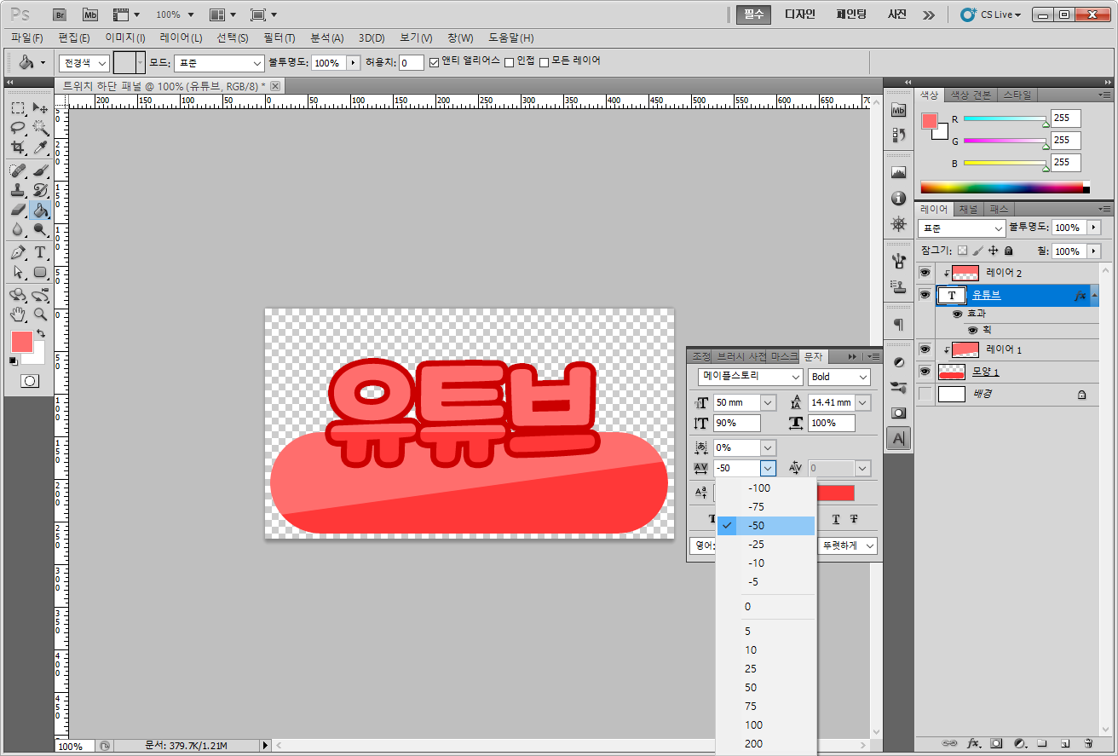The height and width of the screenshot is (756, 1118).
Task: Select the Hand tool
Action: pyautogui.click(x=18, y=315)
